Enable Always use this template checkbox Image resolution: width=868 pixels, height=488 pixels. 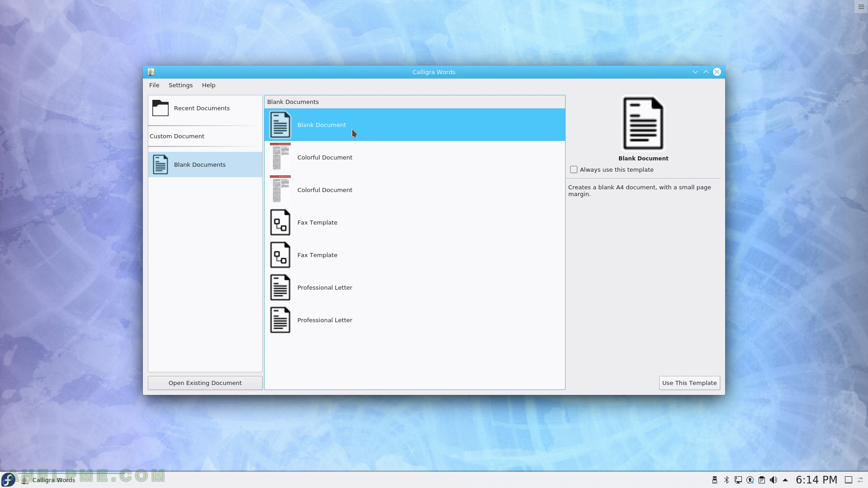574,169
